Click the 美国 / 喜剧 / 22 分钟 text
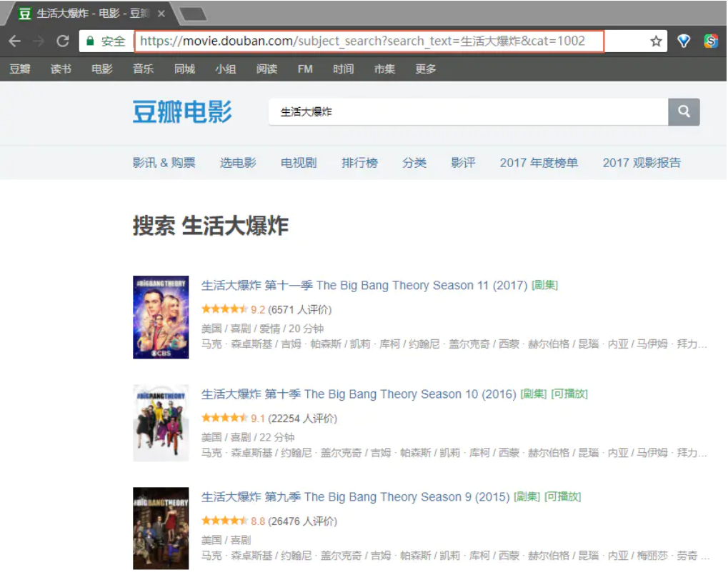This screenshot has height=580, width=728. [x=247, y=437]
